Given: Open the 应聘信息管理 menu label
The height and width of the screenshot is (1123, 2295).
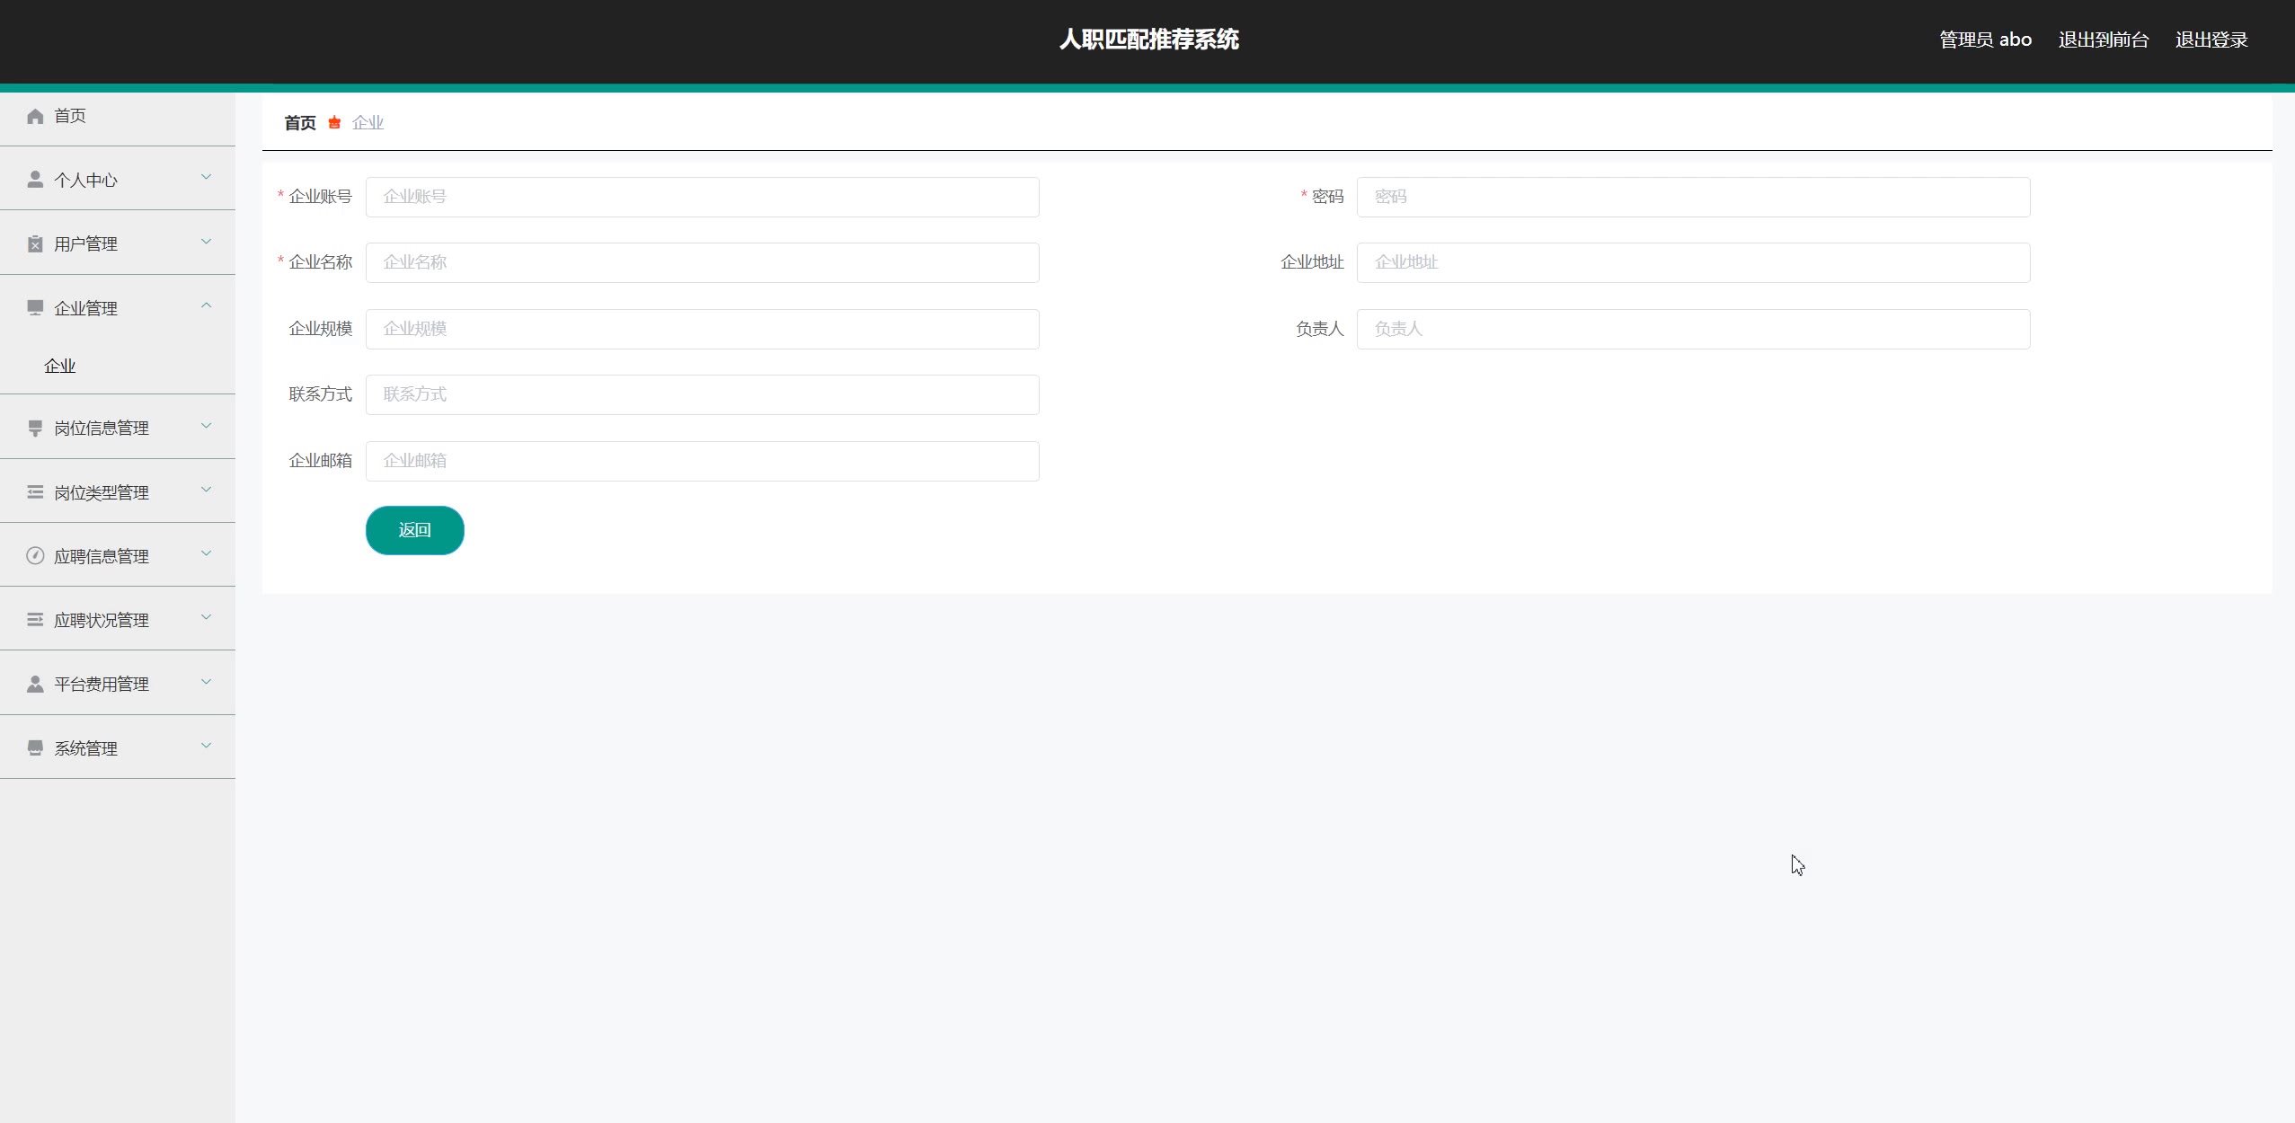Looking at the screenshot, I should pyautogui.click(x=102, y=556).
